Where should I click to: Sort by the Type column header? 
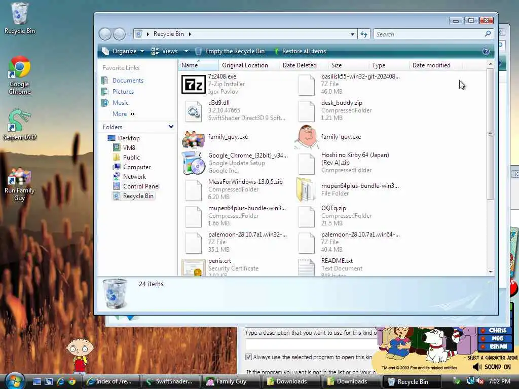[389, 65]
